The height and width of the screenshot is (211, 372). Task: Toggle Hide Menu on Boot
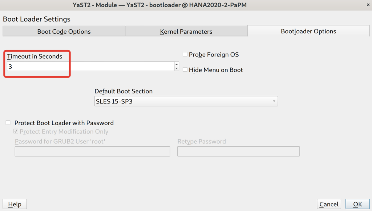coord(185,69)
